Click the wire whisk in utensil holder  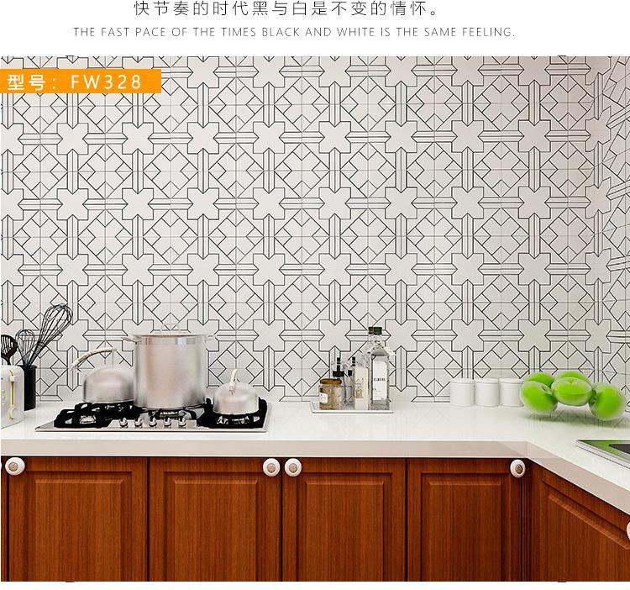(x=50, y=332)
